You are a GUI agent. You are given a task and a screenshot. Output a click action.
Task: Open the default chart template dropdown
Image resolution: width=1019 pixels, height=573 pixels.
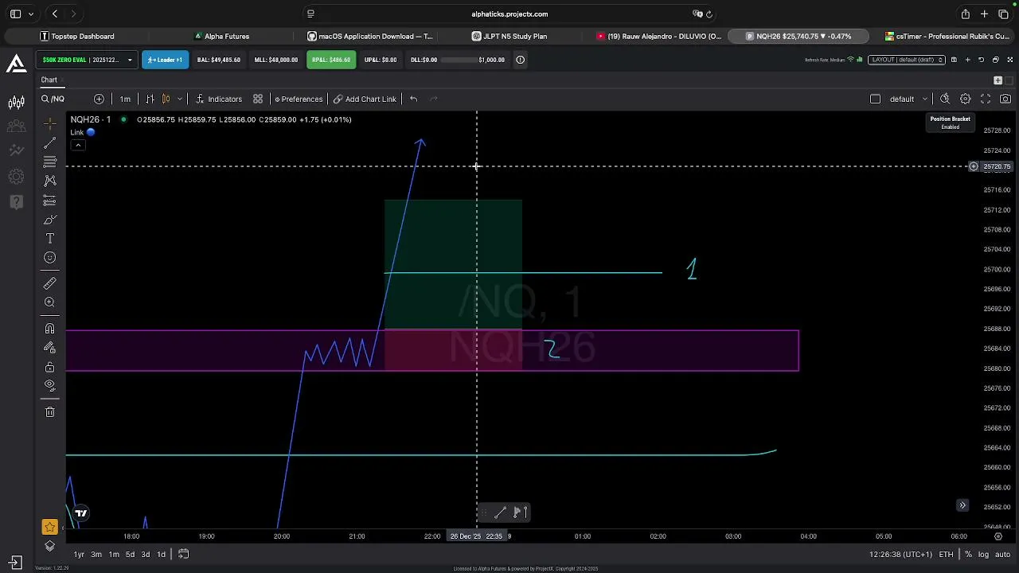pyautogui.click(x=908, y=99)
